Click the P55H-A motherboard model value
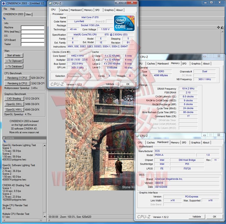This screenshot has width=226, height=224. pyautogui.click(x=175, y=155)
